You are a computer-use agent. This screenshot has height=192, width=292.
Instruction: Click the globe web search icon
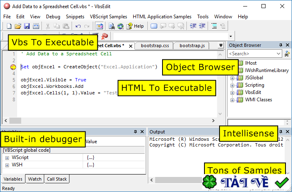[121, 26]
